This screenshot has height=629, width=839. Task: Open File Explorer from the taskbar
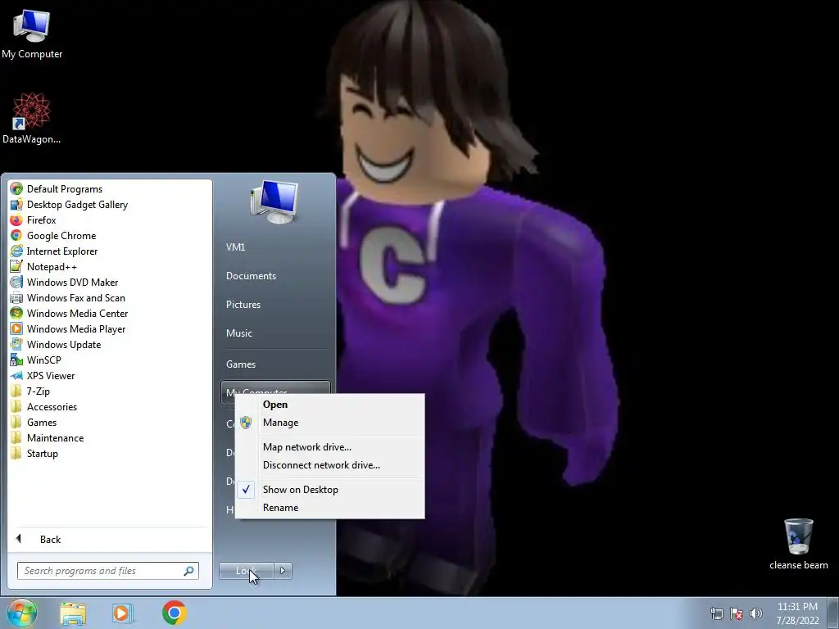[73, 613]
